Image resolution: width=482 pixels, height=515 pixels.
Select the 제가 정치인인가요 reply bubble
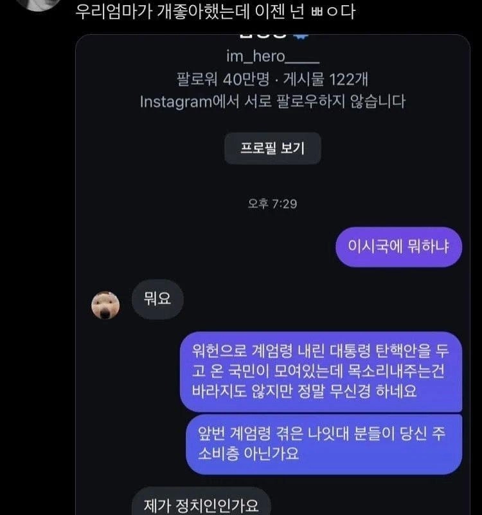201,502
